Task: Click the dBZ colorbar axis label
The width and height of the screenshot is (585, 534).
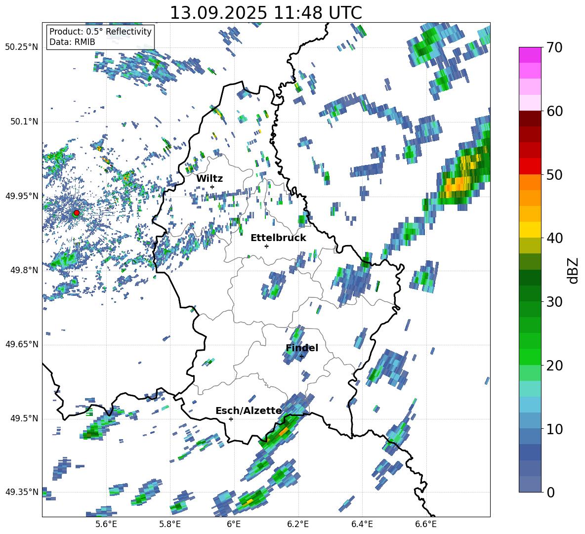Action: pos(574,270)
